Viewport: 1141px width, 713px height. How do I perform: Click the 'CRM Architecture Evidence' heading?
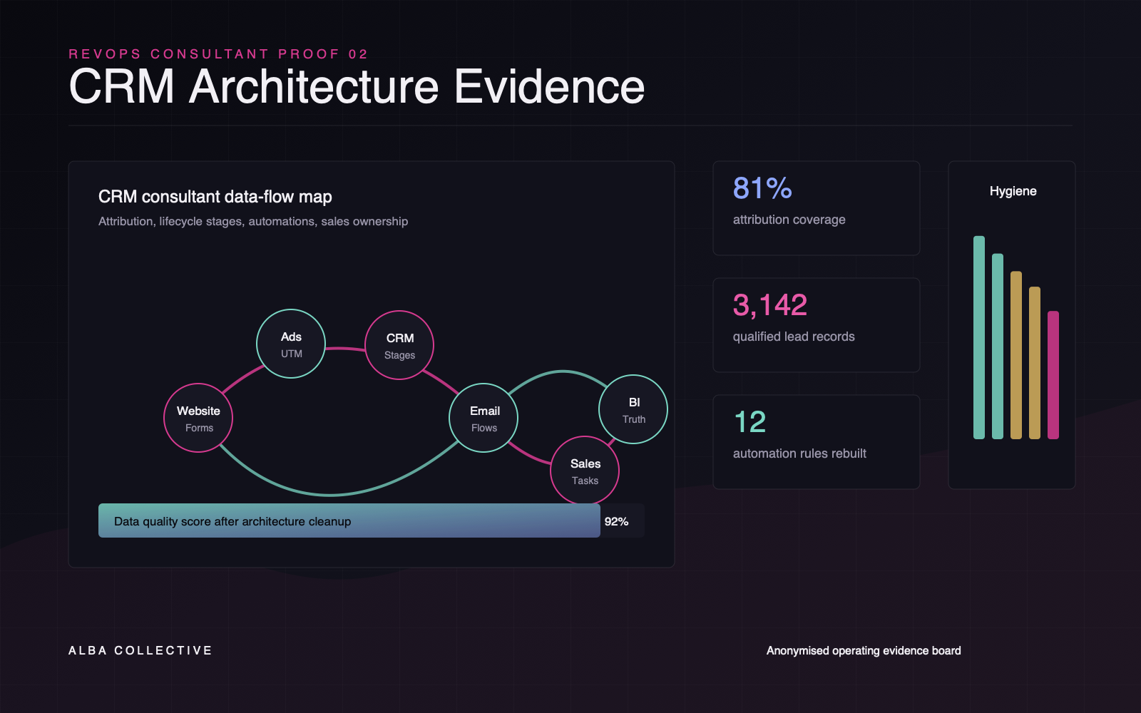(x=357, y=86)
